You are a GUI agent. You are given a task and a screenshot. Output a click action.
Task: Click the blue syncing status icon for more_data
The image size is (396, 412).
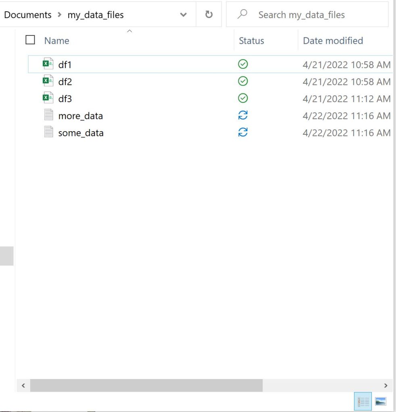(x=243, y=115)
